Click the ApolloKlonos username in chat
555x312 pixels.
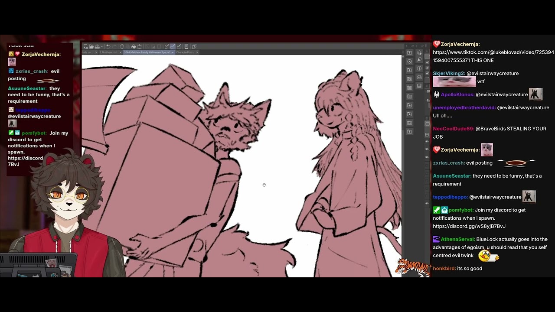click(457, 94)
